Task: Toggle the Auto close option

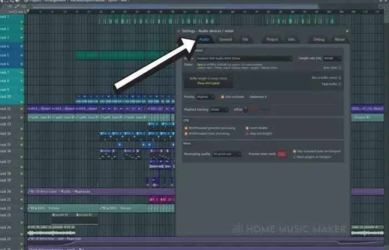Action: click(x=340, y=68)
